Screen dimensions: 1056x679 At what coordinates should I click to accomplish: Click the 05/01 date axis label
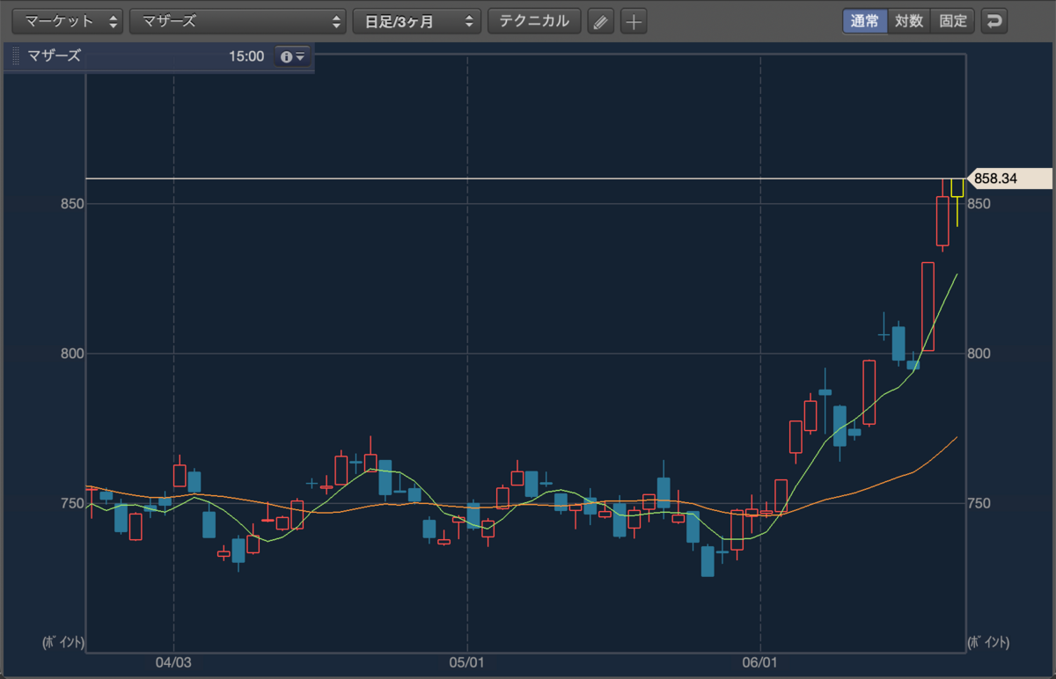(466, 662)
